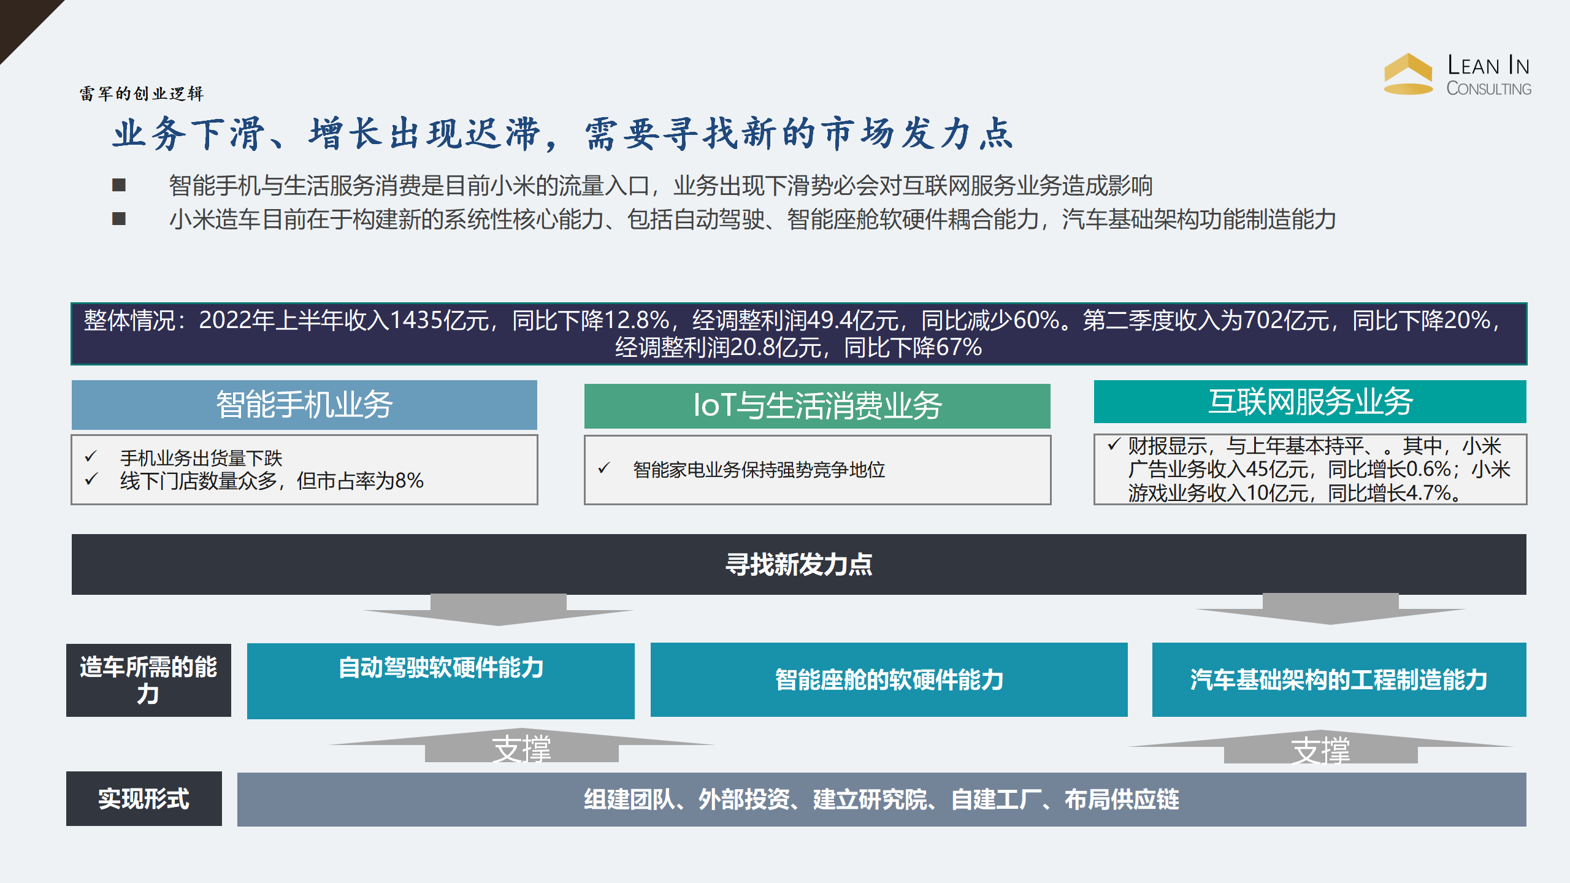Select the text 线下门店数量众多，但市占率为8%
Viewport: 1570px width, 883px height.
272,481
